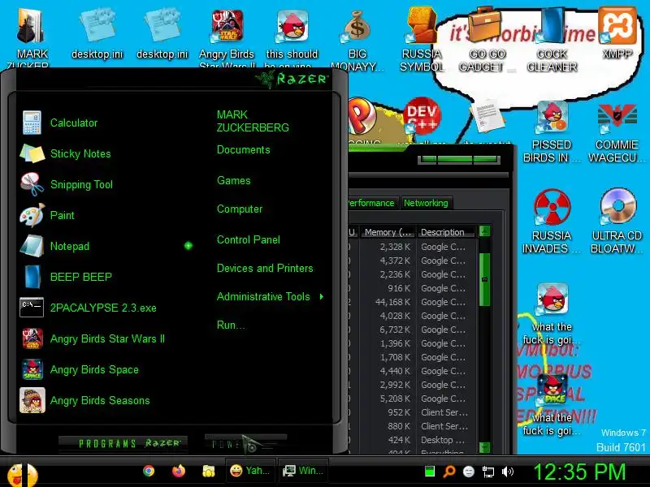Screen dimensions: 650x487
Task: Open the network tray icon
Action: (488, 472)
